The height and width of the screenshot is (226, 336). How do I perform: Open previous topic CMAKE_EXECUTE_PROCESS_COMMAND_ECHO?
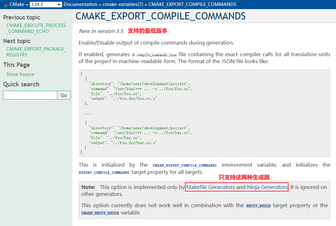coord(36,28)
